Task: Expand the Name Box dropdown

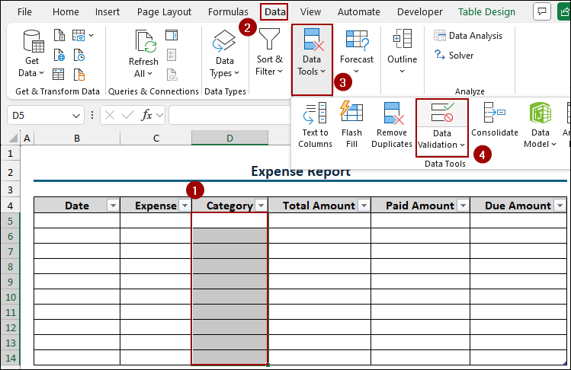Action: (75, 116)
